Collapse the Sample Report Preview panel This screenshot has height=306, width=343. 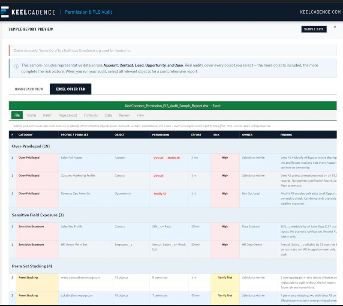[335, 27]
